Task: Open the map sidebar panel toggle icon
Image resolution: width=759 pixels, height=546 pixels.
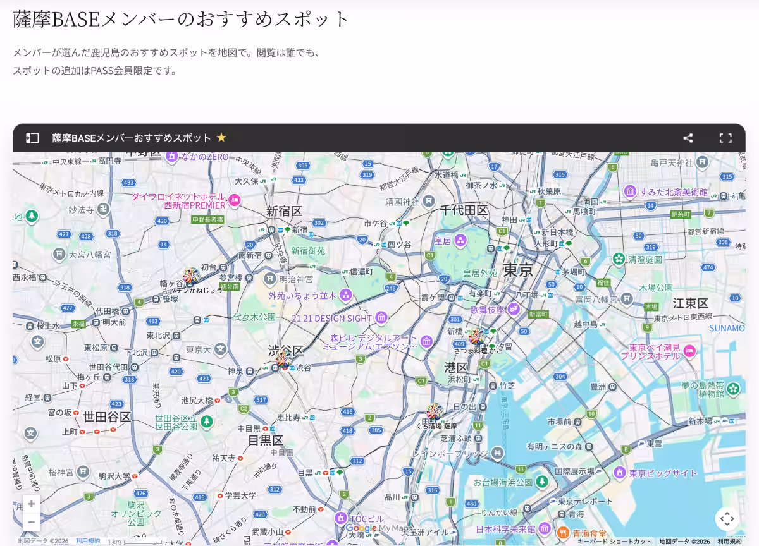Action: pyautogui.click(x=32, y=138)
